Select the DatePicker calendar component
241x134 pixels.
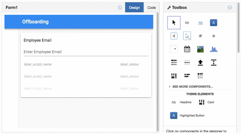(187, 49)
